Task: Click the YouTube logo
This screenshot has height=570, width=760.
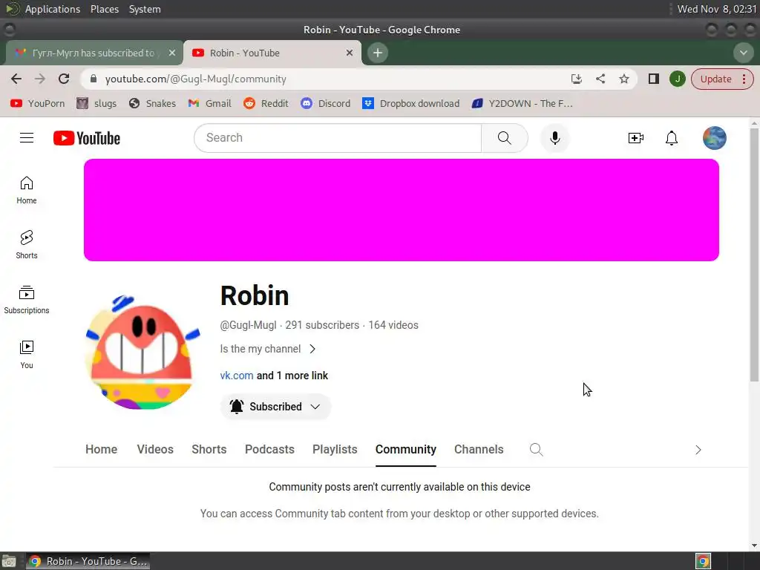Action: click(x=87, y=138)
